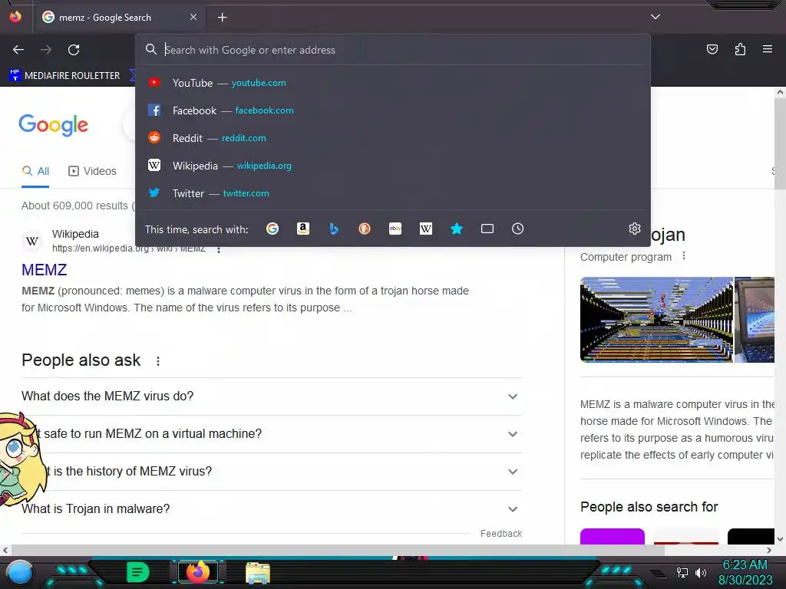
Task: Open the green notes app on taskbar
Action: 137,572
